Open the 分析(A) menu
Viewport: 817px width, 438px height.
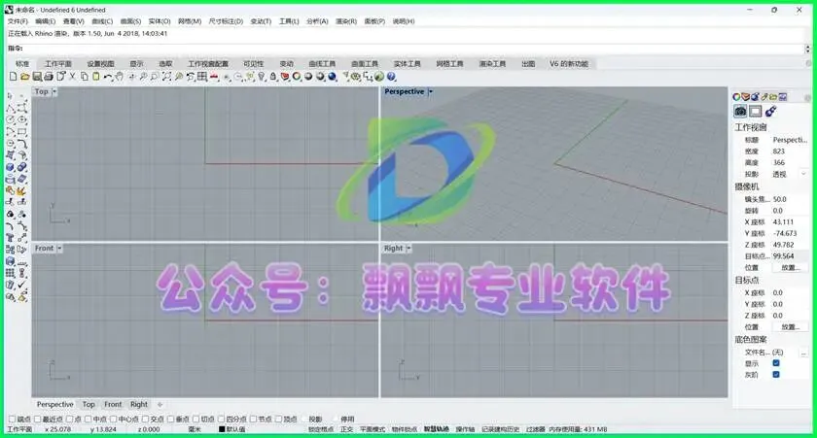(x=317, y=21)
